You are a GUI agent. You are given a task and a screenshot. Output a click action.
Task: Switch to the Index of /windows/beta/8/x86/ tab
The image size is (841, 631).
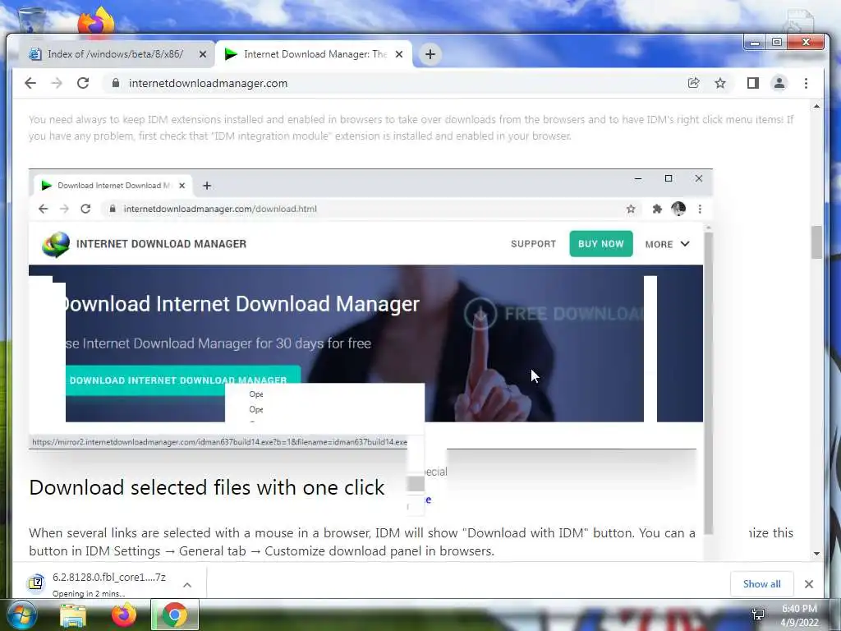pos(115,54)
